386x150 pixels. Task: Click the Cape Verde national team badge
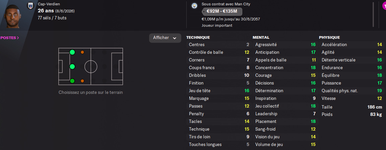pos(30,6)
